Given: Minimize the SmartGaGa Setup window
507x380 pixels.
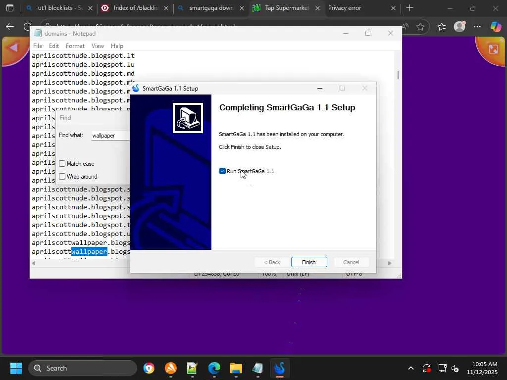Looking at the screenshot, I should (x=320, y=88).
